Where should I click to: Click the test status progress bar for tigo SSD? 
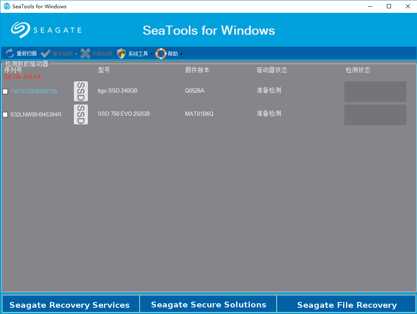click(x=375, y=91)
